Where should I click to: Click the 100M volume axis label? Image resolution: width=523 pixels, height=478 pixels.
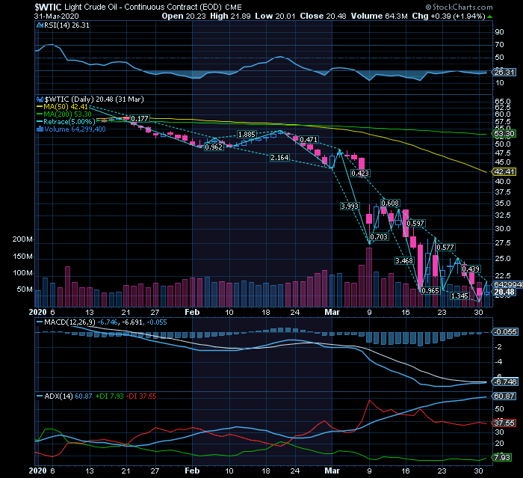tap(22, 273)
